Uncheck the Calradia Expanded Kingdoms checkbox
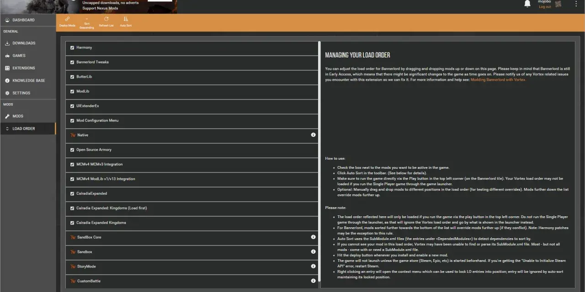 (72, 223)
